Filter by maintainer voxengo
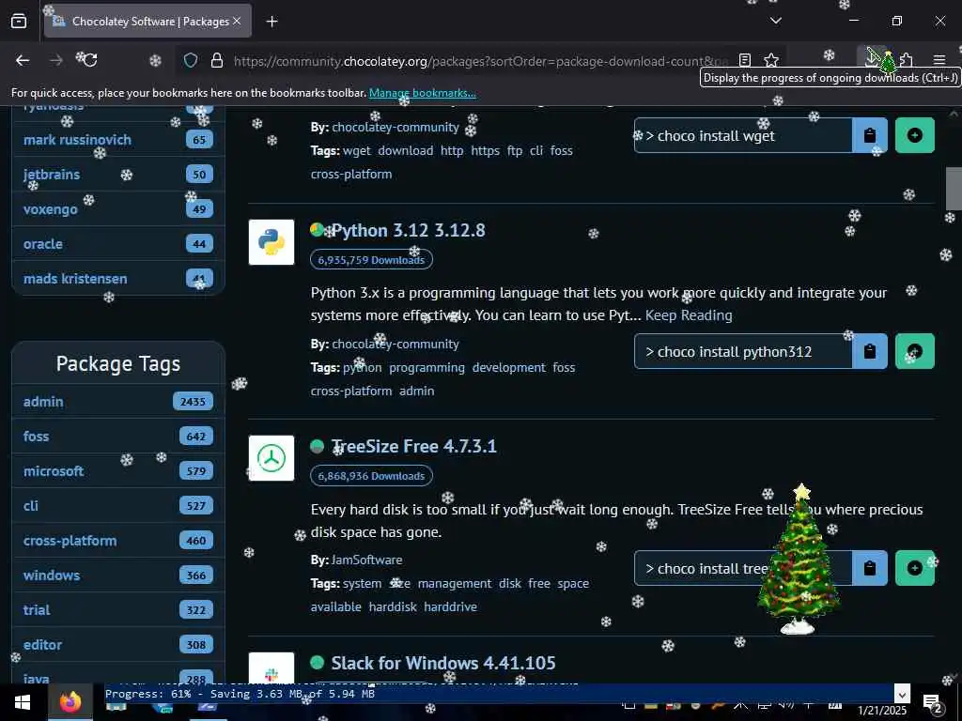962x721 pixels. [x=118, y=209]
